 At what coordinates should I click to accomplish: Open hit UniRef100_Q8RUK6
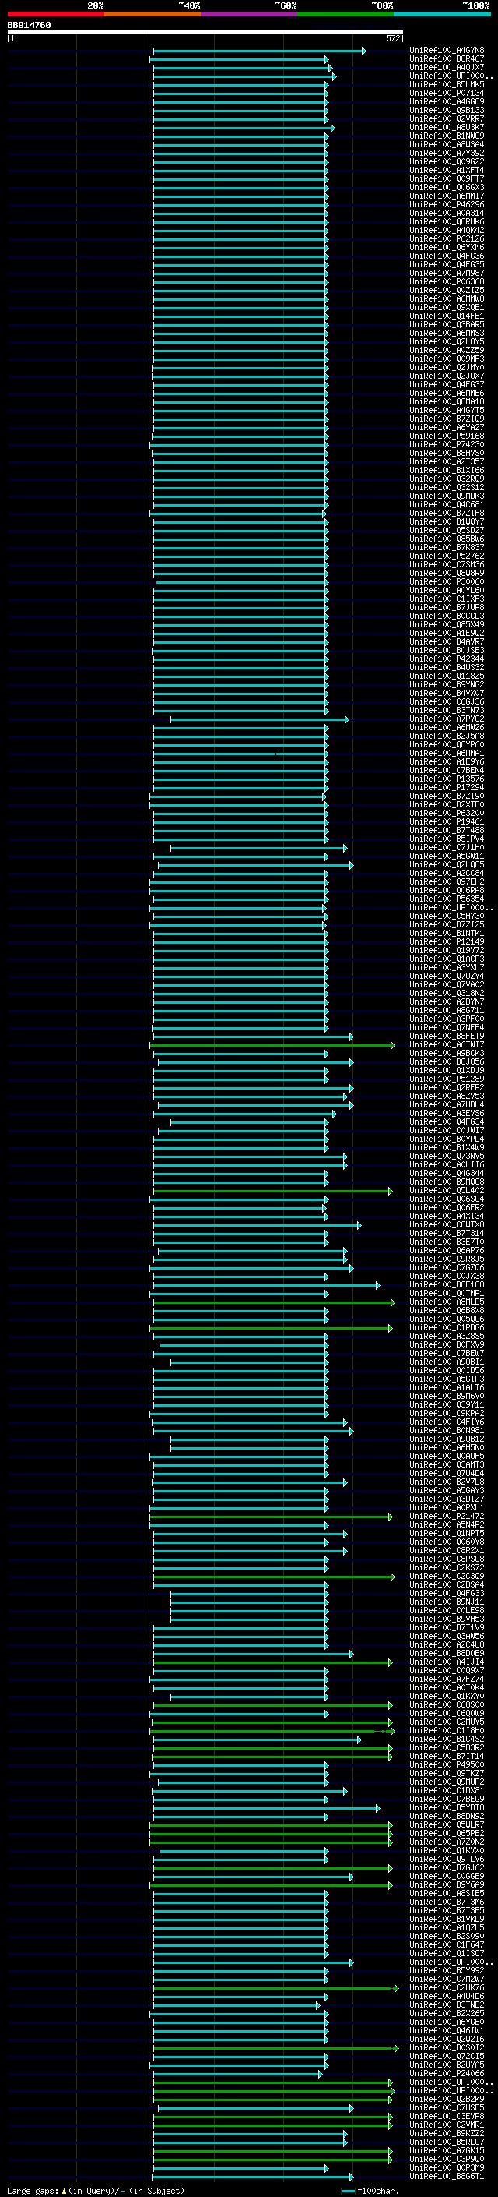(x=447, y=222)
